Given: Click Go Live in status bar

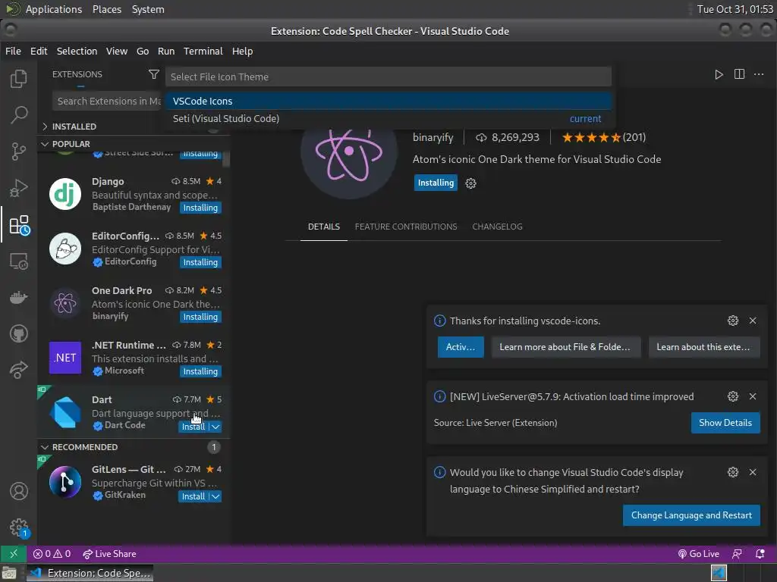Looking at the screenshot, I should [698, 553].
